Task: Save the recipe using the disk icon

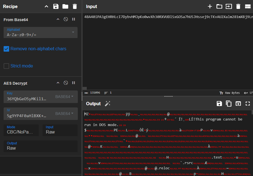Action: click(56, 6)
